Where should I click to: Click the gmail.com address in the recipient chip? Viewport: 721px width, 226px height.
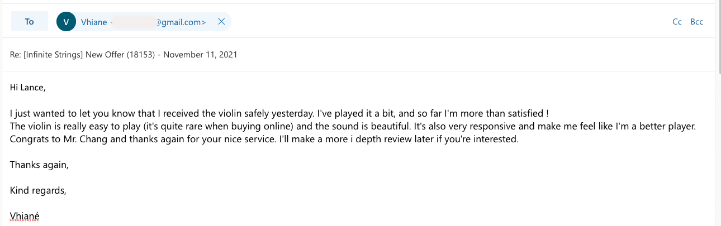[181, 22]
